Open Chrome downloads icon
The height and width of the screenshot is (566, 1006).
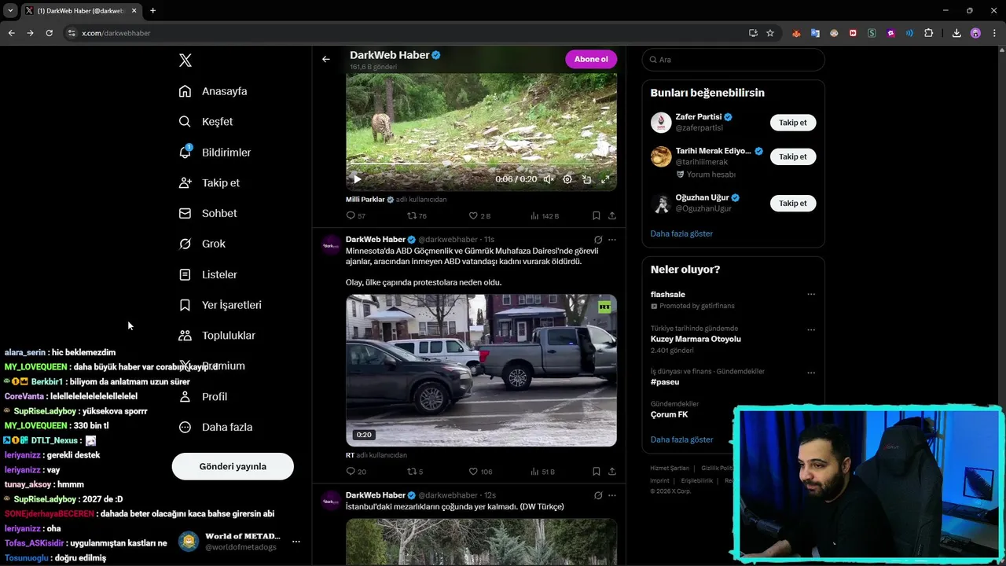click(956, 33)
